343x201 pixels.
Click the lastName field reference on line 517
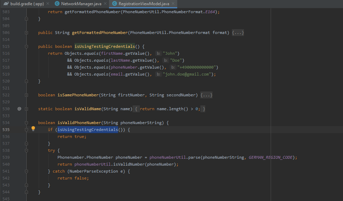tap(120, 60)
